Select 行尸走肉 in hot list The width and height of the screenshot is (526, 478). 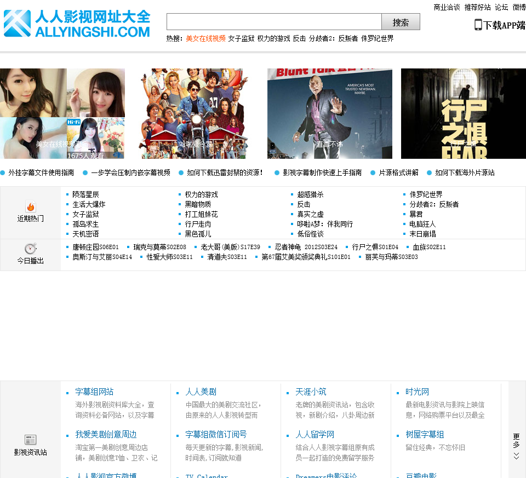(x=198, y=224)
